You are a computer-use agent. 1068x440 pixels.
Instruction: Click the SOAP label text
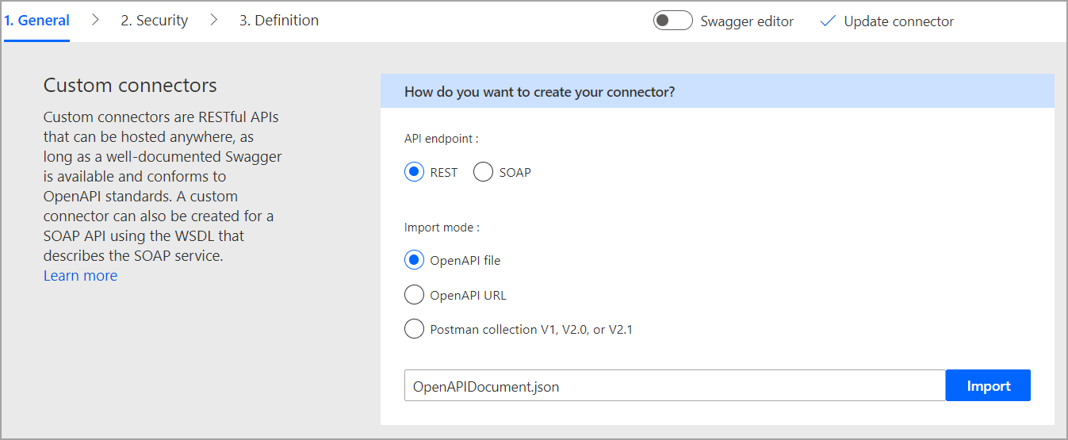coord(515,172)
